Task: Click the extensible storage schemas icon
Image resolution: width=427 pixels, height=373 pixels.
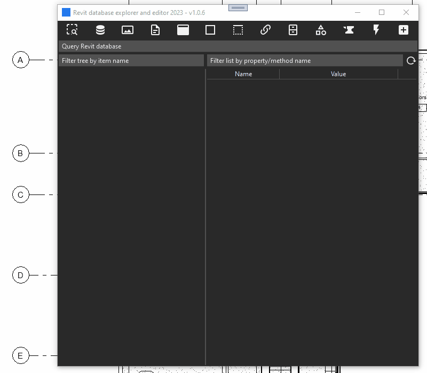Action: pos(293,30)
